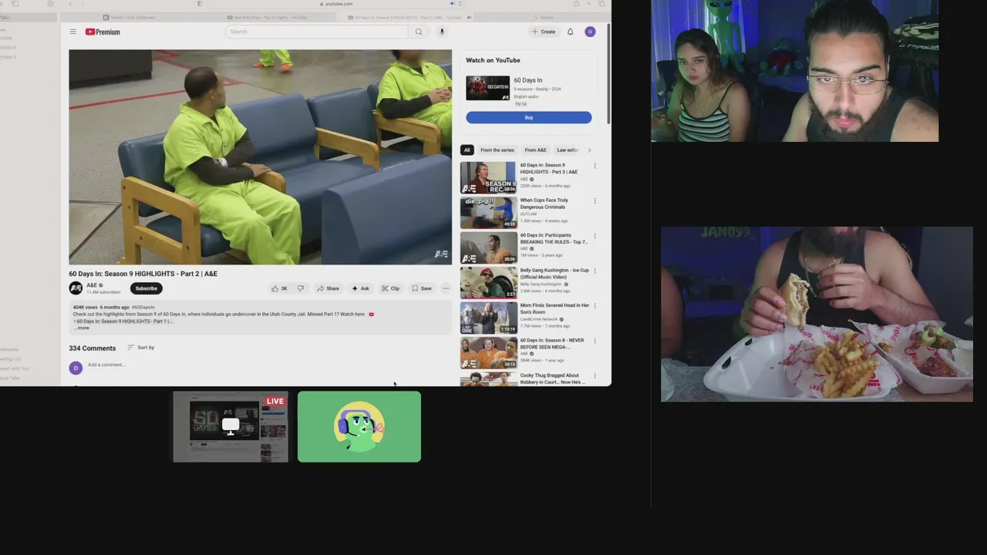Open Season 9 HIGHLIGHTS Part 3 thumbnail
The width and height of the screenshot is (987, 555).
[488, 177]
